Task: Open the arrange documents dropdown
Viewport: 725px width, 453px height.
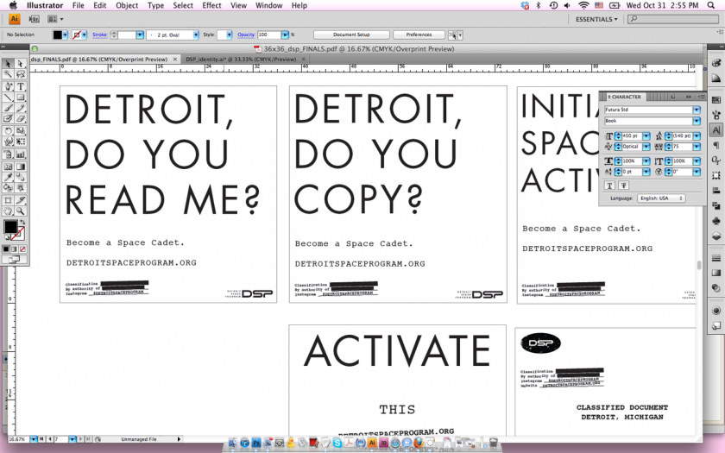Action: coord(55,19)
